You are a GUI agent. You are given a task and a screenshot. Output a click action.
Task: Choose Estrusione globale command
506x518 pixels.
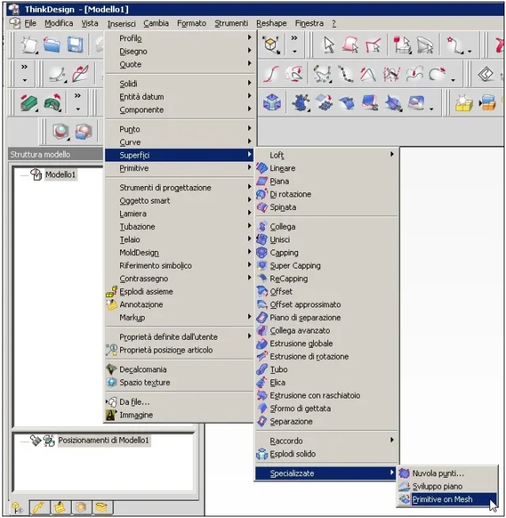pos(327,343)
